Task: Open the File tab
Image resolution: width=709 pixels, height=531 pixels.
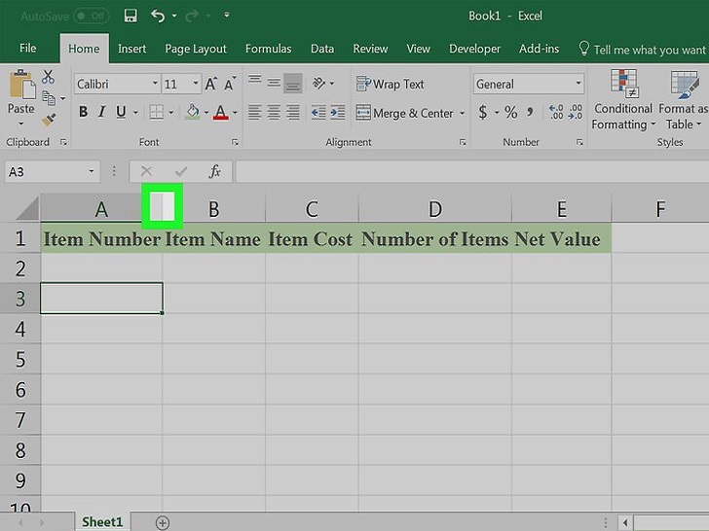Action: pyautogui.click(x=27, y=49)
